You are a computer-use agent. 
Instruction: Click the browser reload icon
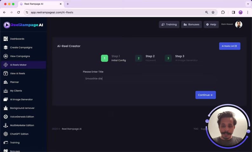coord(18,12)
